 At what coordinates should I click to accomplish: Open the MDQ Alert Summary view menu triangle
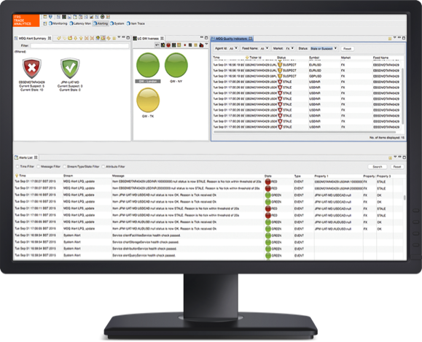(119, 37)
